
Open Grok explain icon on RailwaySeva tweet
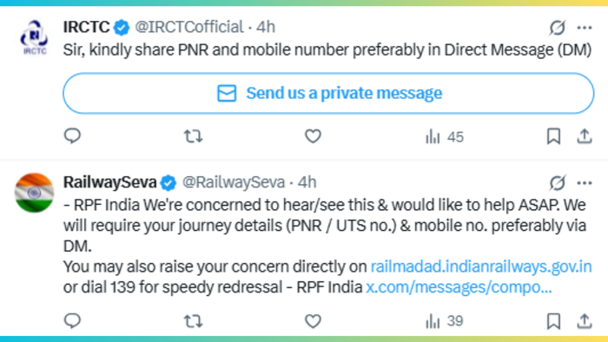coord(558,183)
